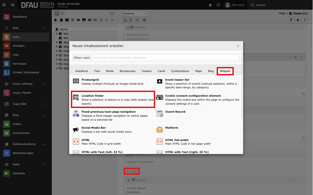Screen dimensions: 313x195
Task: Refresh the page tree
Action: (112, 13)
